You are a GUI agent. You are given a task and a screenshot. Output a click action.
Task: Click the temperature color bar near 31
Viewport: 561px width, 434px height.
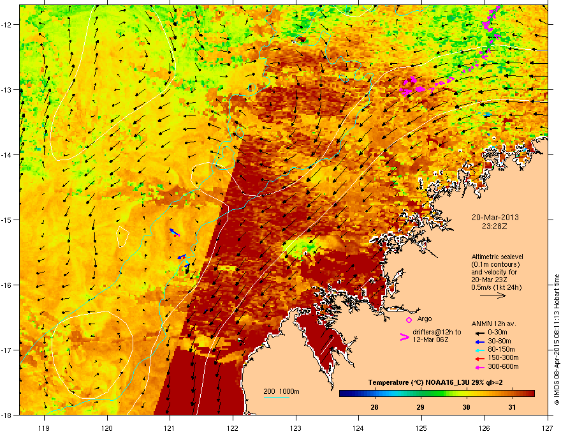[512, 394]
